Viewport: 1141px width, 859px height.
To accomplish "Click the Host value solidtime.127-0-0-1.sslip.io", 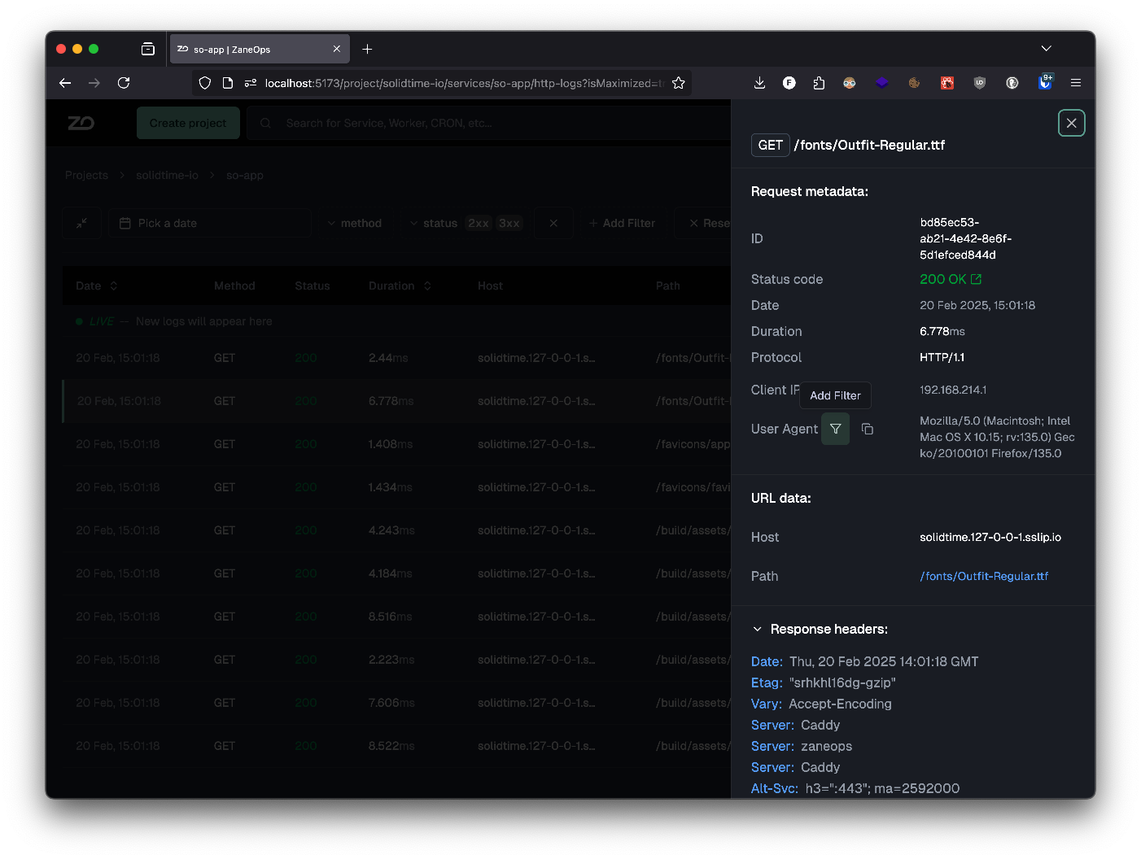I will 990,537.
